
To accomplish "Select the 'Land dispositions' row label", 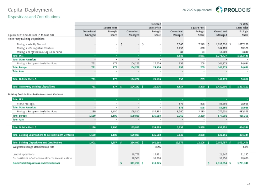I will (x=23, y=154).
